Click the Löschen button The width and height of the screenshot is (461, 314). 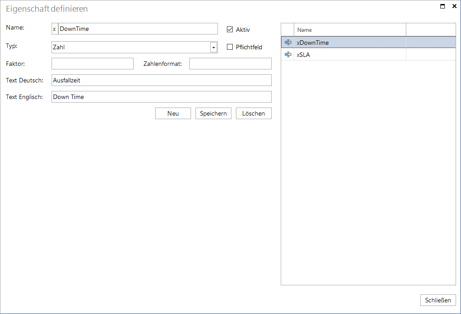(x=254, y=113)
